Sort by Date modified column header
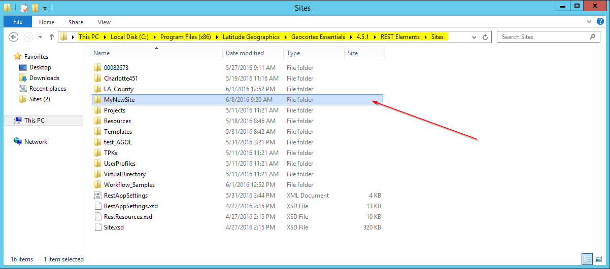Viewport: 610px width, 269px height. pos(253,53)
